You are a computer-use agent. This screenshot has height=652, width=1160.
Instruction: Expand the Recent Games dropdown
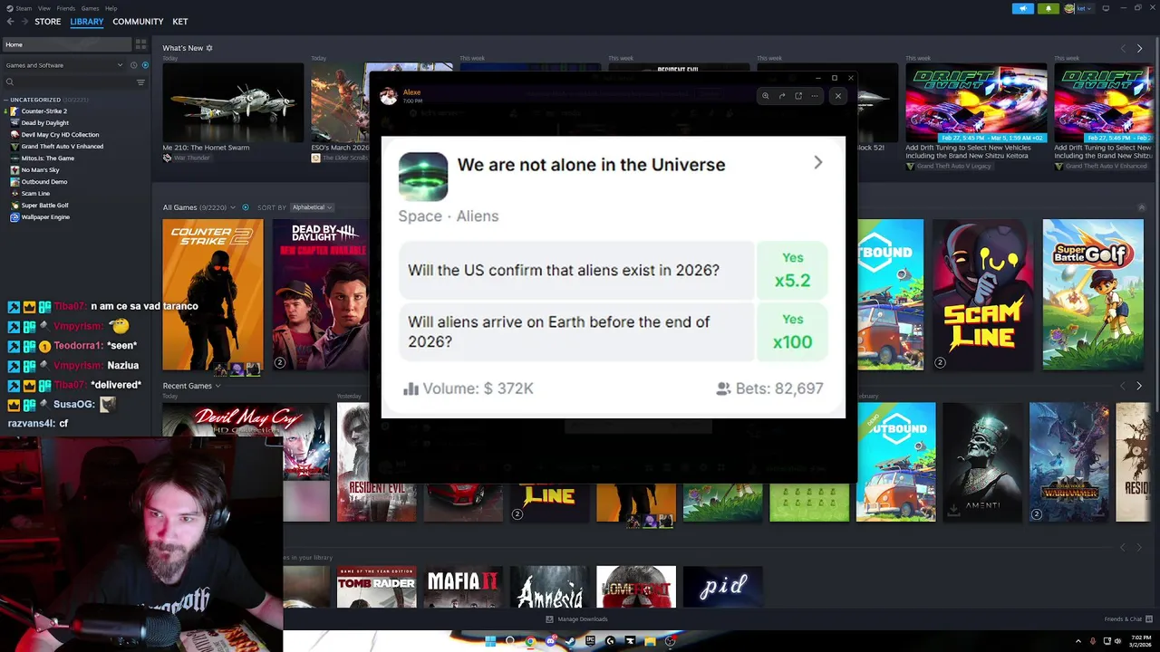[191, 386]
